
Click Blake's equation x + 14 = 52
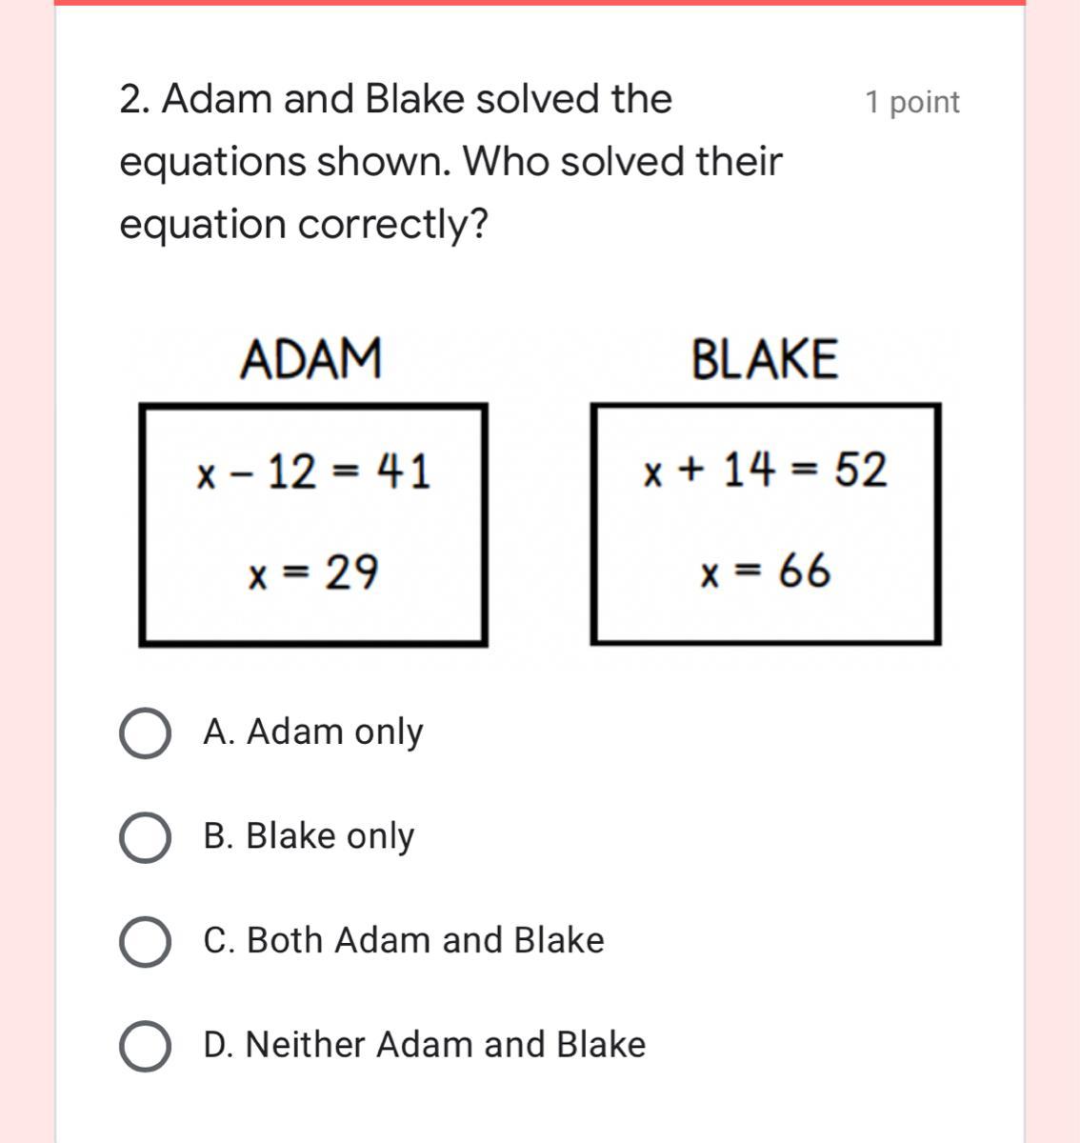point(765,471)
